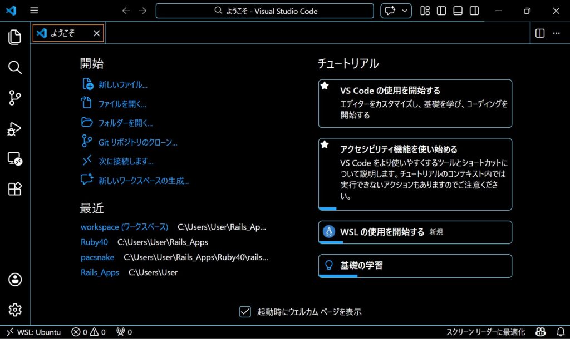Open the editor more actions ellipsis menu
570x339 pixels.
[x=556, y=33]
